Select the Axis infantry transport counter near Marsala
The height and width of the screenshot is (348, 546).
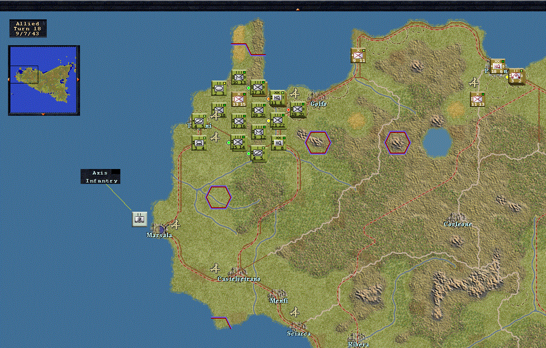[x=139, y=219]
